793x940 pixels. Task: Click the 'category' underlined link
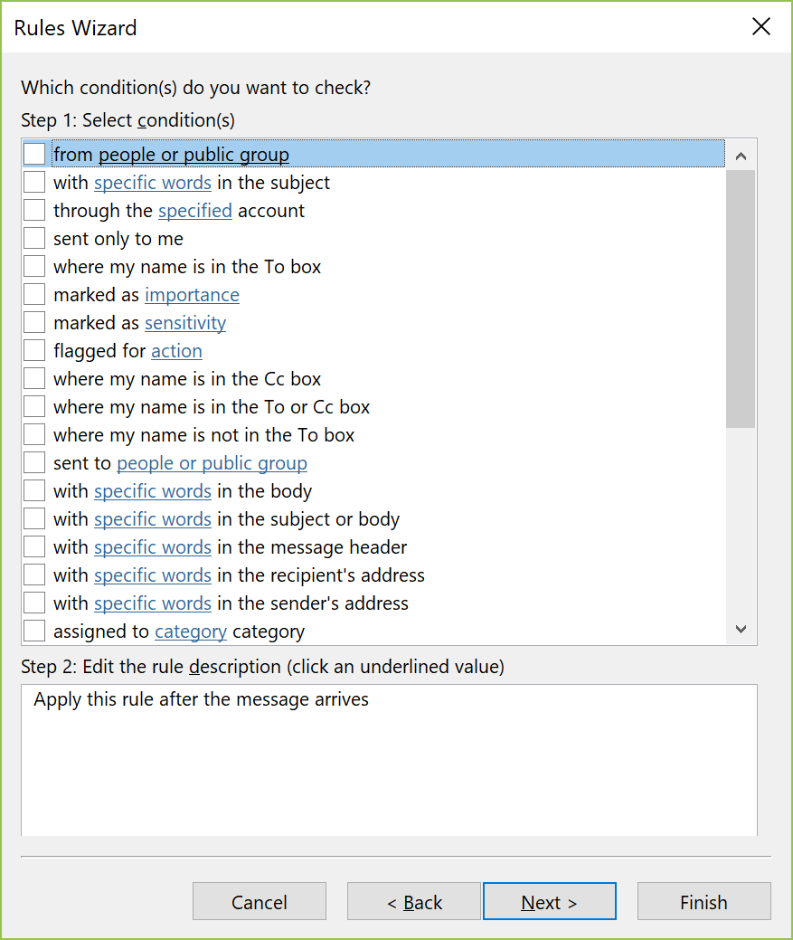point(191,631)
